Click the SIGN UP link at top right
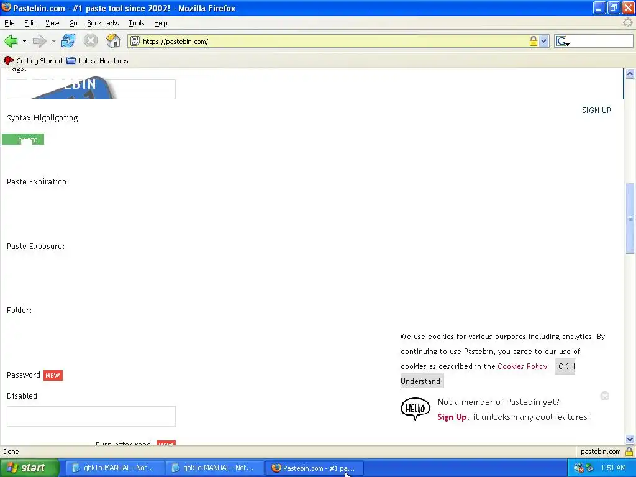 pos(596,111)
